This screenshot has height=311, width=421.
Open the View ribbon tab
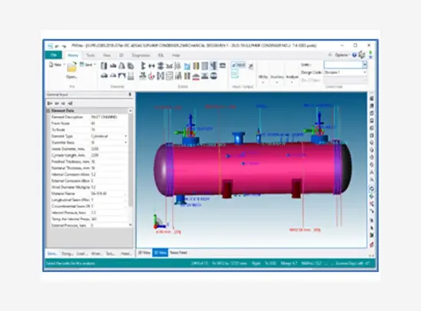[106, 55]
